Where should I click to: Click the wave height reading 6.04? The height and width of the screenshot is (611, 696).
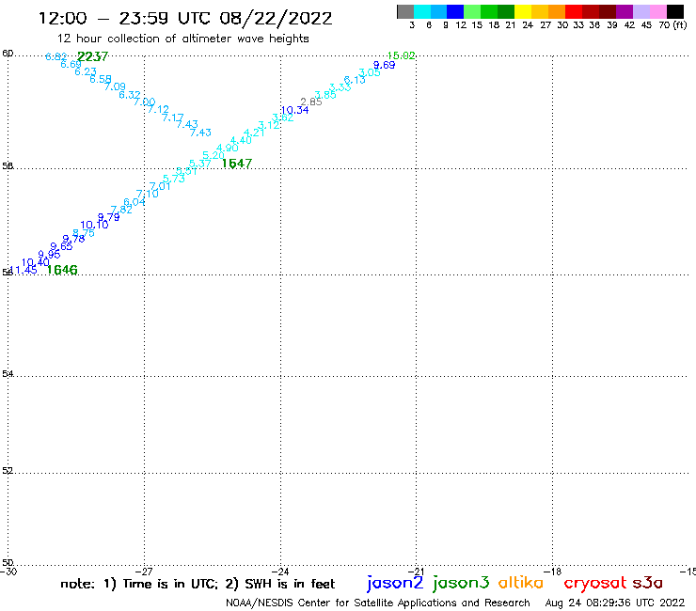point(134,202)
